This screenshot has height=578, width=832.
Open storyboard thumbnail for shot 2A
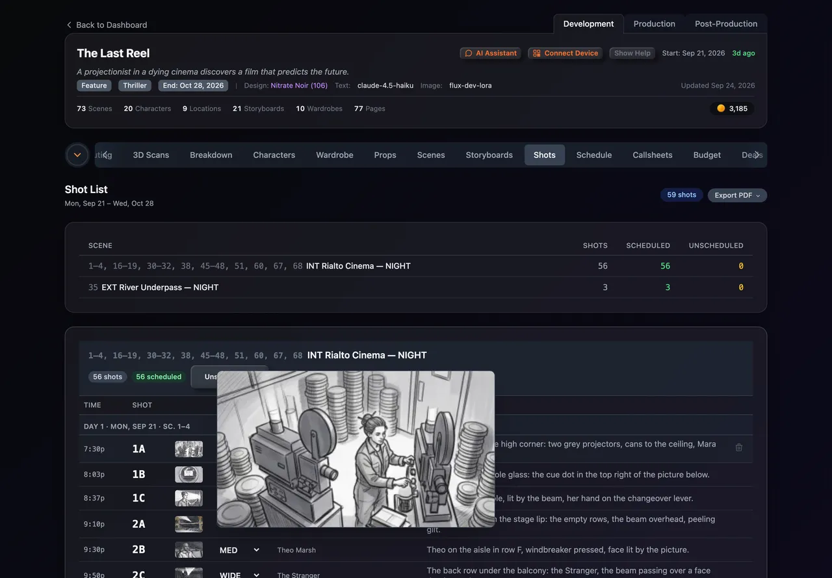click(188, 524)
